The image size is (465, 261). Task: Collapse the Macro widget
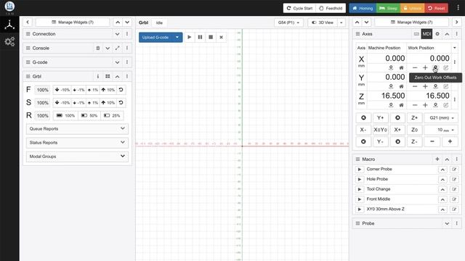(x=447, y=159)
